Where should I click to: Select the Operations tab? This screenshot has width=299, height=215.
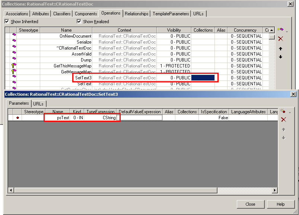(x=111, y=13)
